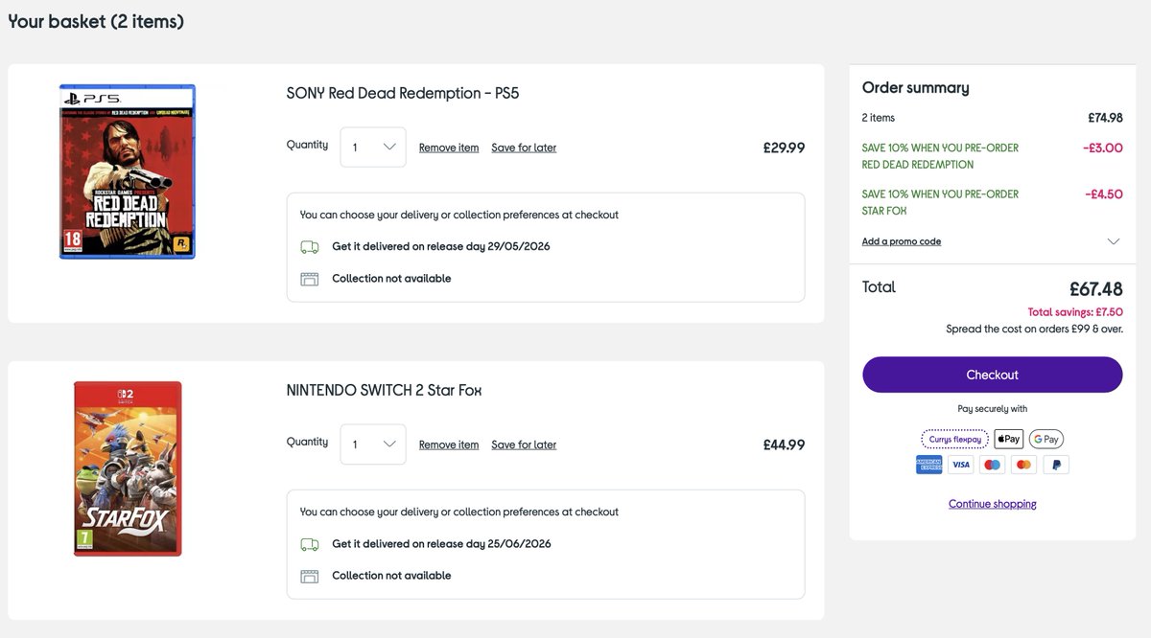Image resolution: width=1151 pixels, height=638 pixels.
Task: Click the Star Fox pre-order saving text
Action: 940,202
